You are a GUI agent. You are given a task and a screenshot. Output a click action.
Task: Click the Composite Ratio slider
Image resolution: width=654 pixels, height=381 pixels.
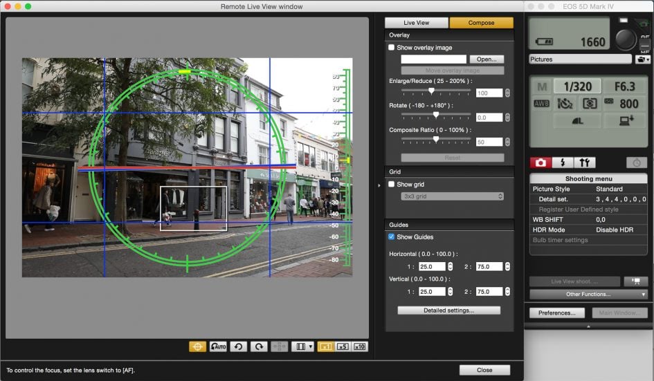click(436, 139)
